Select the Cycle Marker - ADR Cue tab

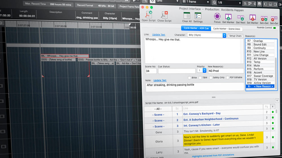[x=196, y=29]
